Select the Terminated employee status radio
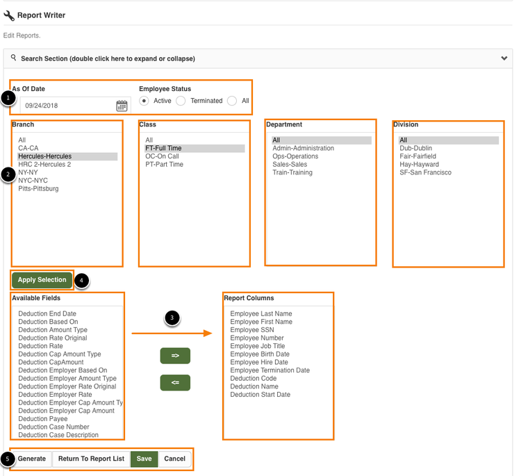The width and height of the screenshot is (521, 476). click(181, 101)
